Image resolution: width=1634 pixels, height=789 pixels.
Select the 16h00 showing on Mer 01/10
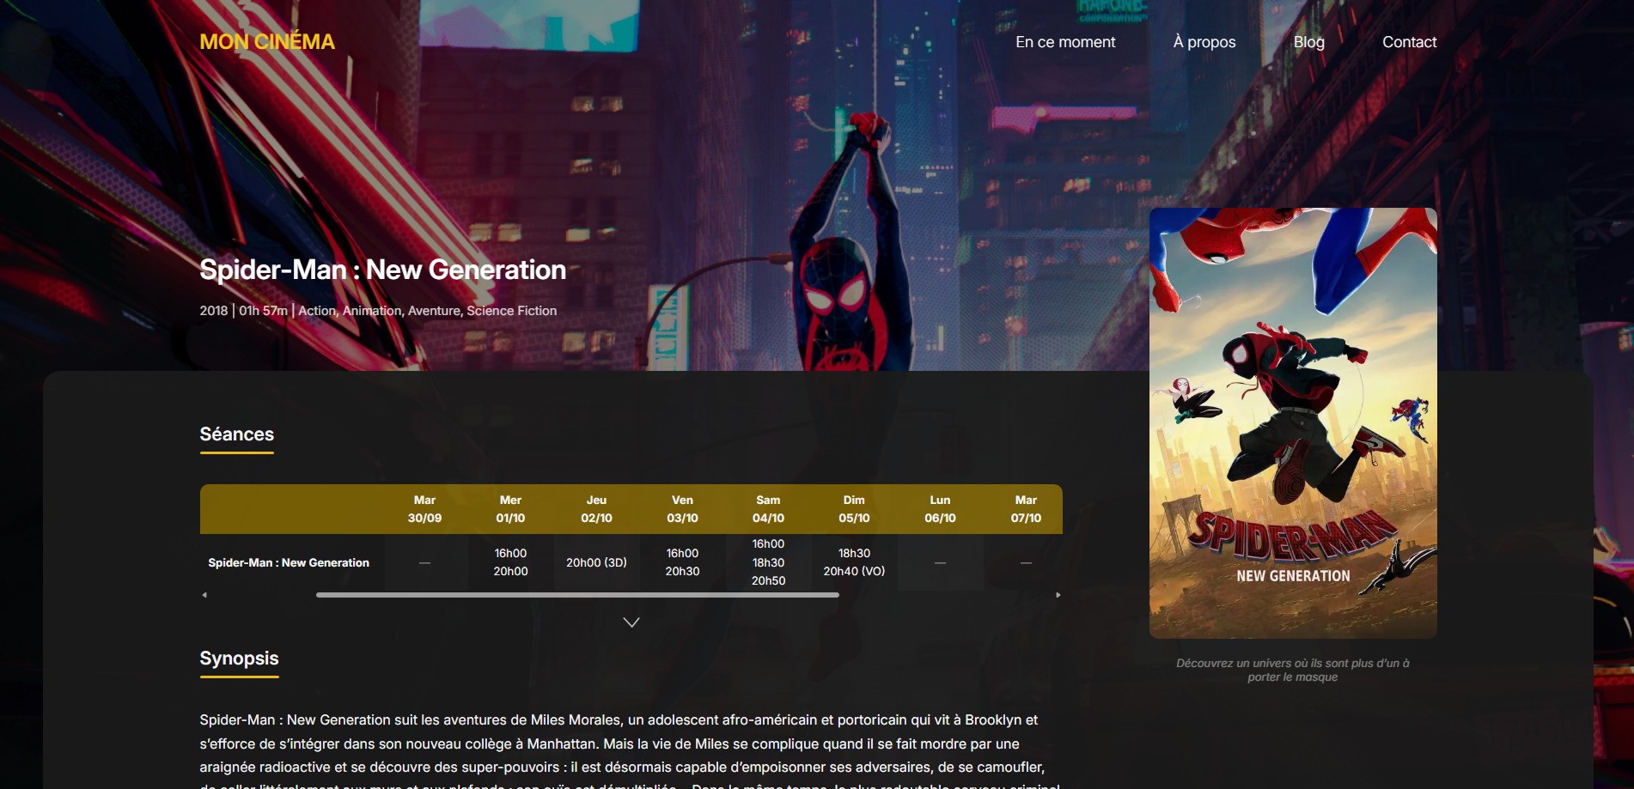510,553
